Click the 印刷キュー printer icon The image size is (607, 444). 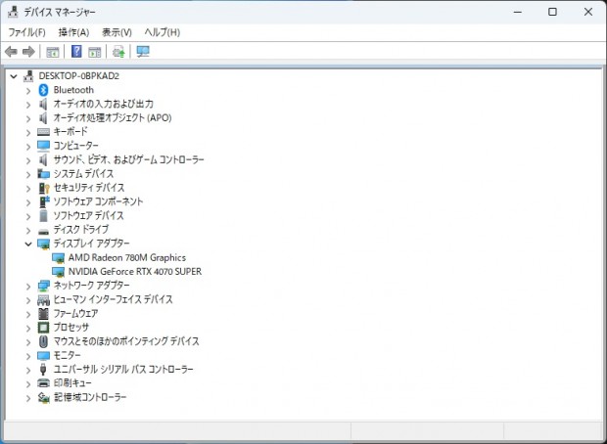pyautogui.click(x=43, y=383)
